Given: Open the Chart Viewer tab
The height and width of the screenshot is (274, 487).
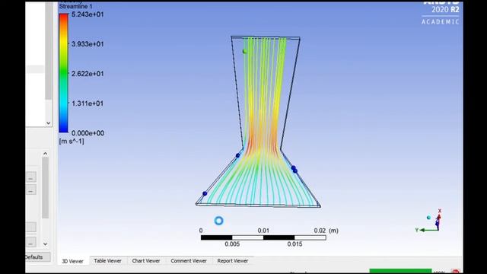Looking at the screenshot, I should pos(146,260).
